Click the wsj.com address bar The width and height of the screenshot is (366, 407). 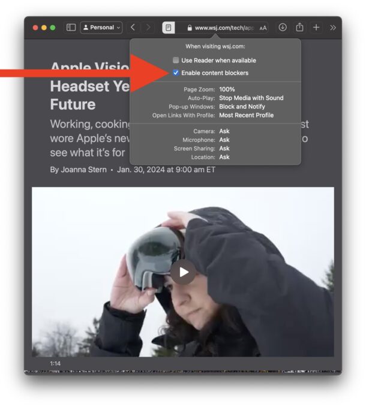222,28
